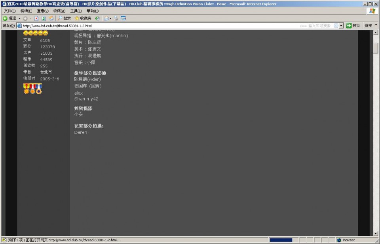Open the Print icon on the toolbar

point(116,18)
